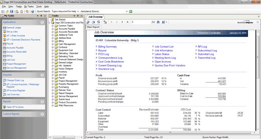Open the RFI Log link

[202, 47]
